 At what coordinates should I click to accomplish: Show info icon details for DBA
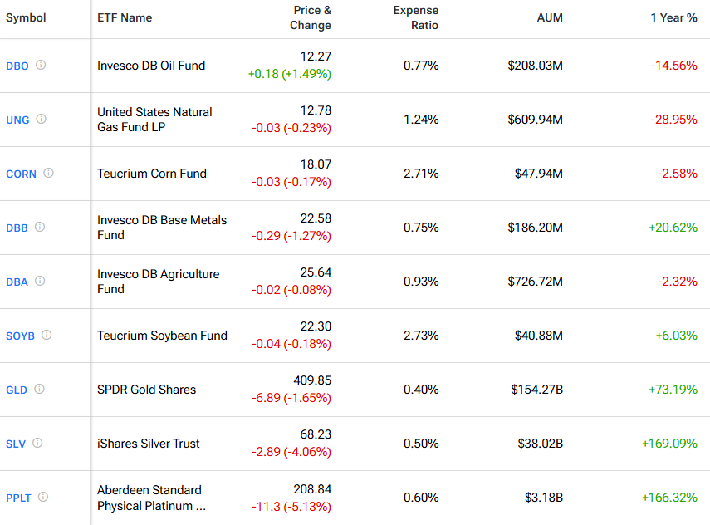[40, 281]
